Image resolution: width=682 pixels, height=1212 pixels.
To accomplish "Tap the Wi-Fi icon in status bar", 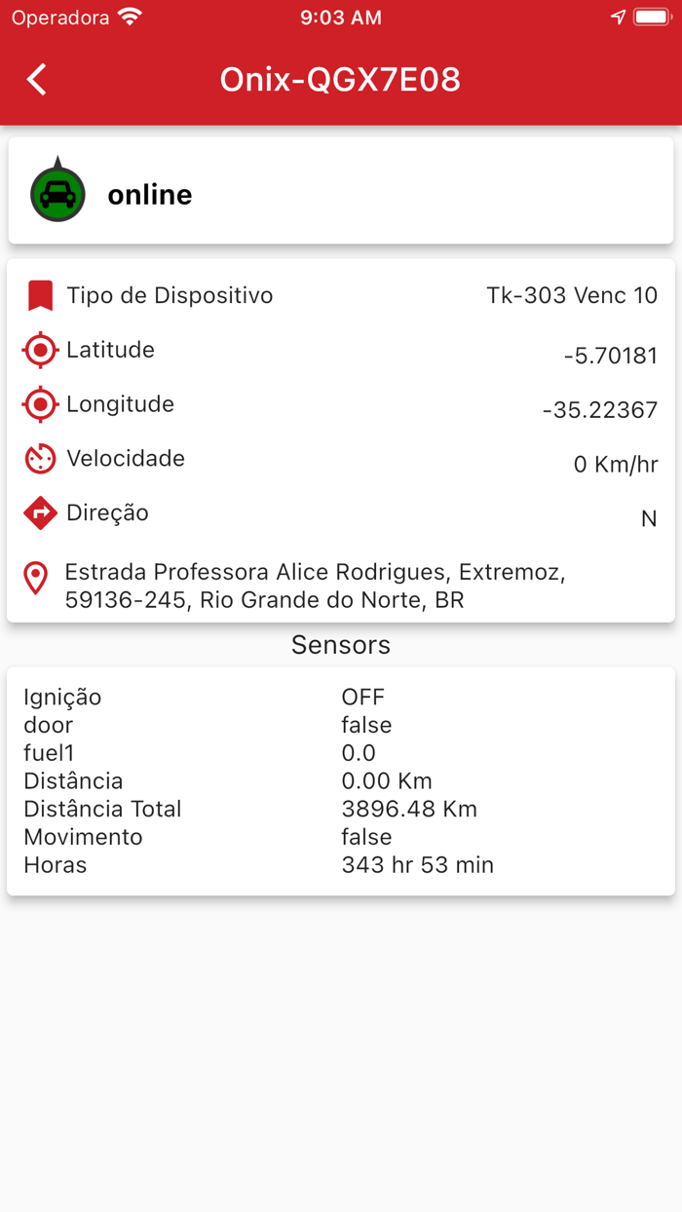I will [x=130, y=18].
